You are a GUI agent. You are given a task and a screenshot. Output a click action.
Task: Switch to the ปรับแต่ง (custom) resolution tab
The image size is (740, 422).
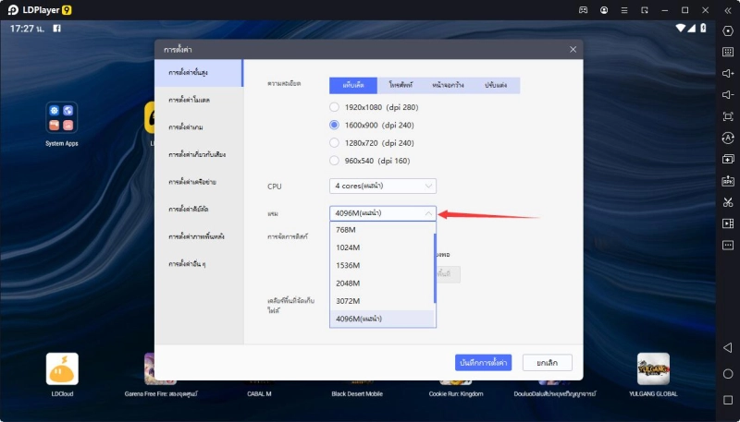click(x=496, y=85)
